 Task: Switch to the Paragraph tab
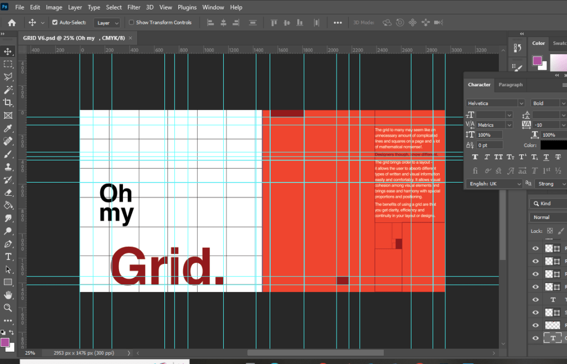tap(510, 85)
